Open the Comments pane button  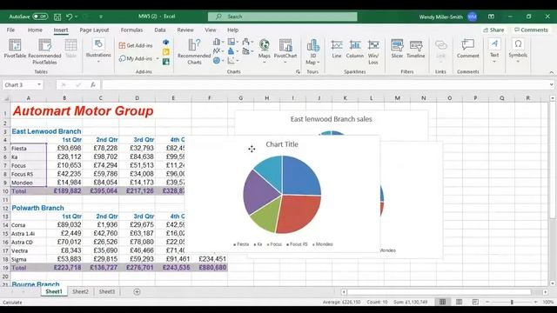(x=531, y=30)
